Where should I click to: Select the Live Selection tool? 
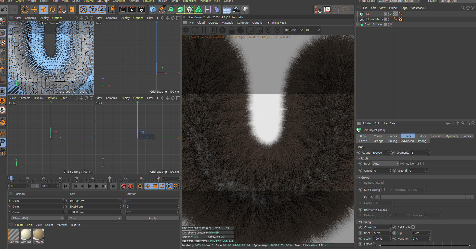[x=25, y=10]
